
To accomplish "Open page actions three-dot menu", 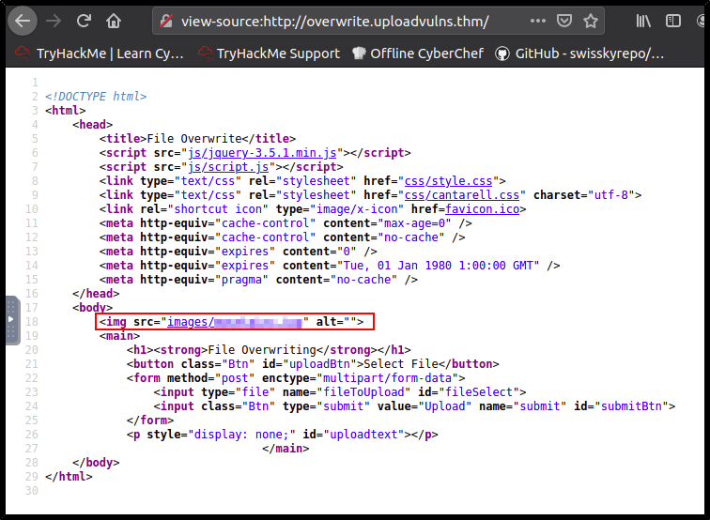I will (538, 21).
